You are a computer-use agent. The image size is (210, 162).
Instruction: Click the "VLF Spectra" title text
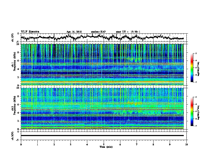coord(30,32)
